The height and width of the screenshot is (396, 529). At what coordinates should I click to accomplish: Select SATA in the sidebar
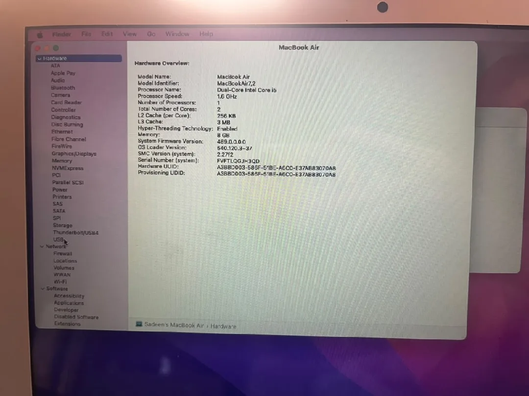click(59, 211)
